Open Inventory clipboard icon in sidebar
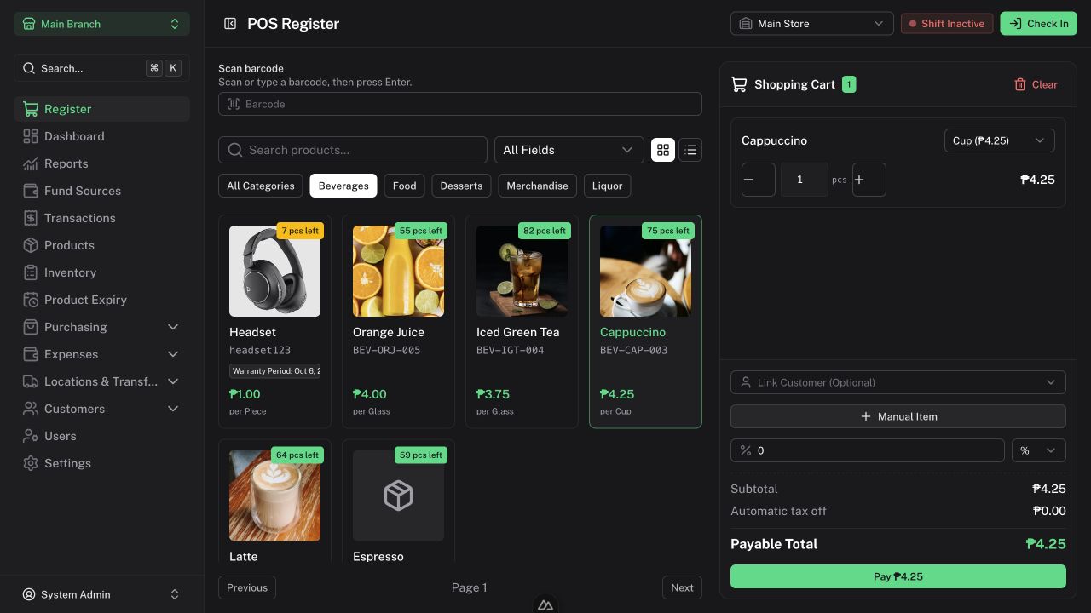1091x613 pixels. (x=31, y=272)
